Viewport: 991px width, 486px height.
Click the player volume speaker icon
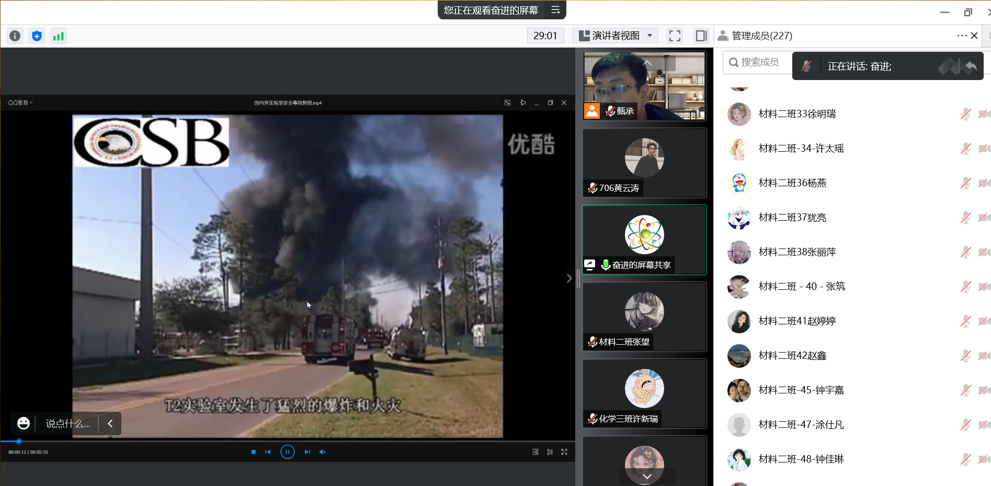[x=323, y=451]
